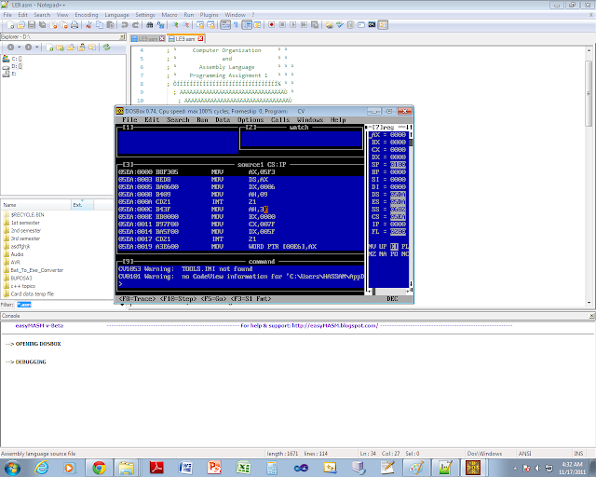Viewport: 596px width, 477px height.
Task: Copy selection via toolbar icon
Action: 100,25
